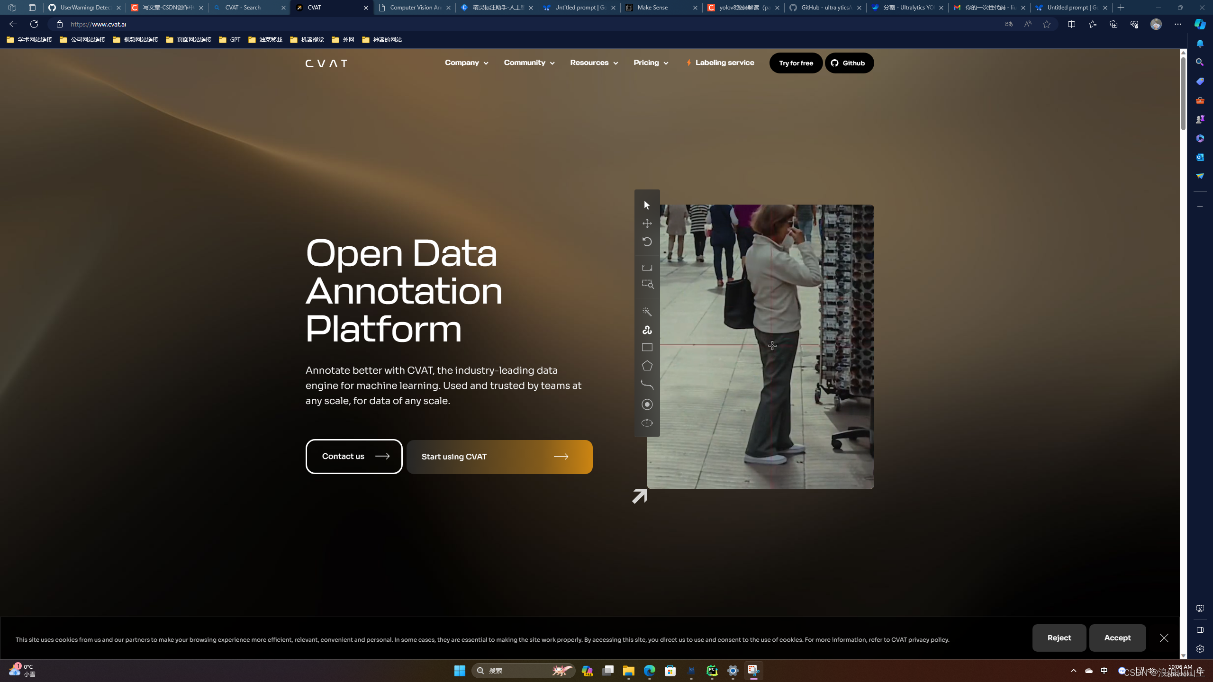Open the Outlook sidebar icon
The height and width of the screenshot is (682, 1213).
click(1200, 157)
